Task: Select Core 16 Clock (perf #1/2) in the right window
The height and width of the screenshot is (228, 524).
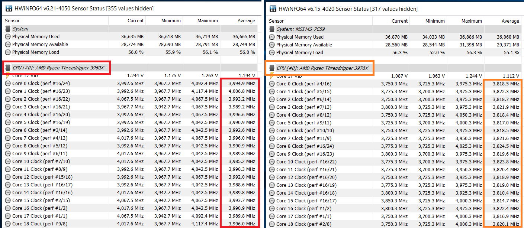Action: (x=394, y=208)
